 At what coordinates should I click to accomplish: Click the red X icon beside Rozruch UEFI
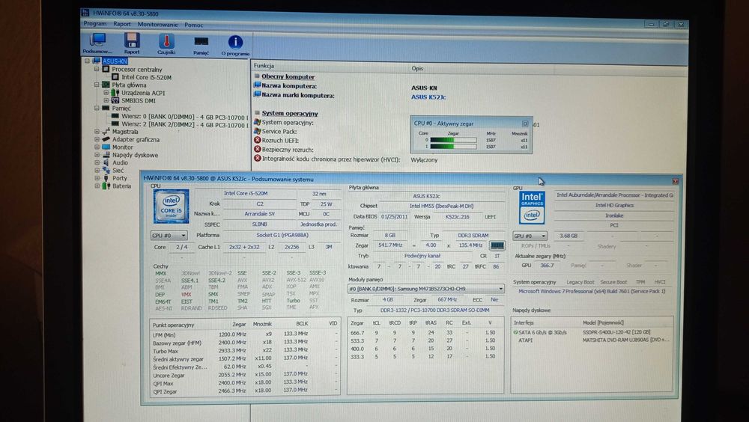coord(257,140)
